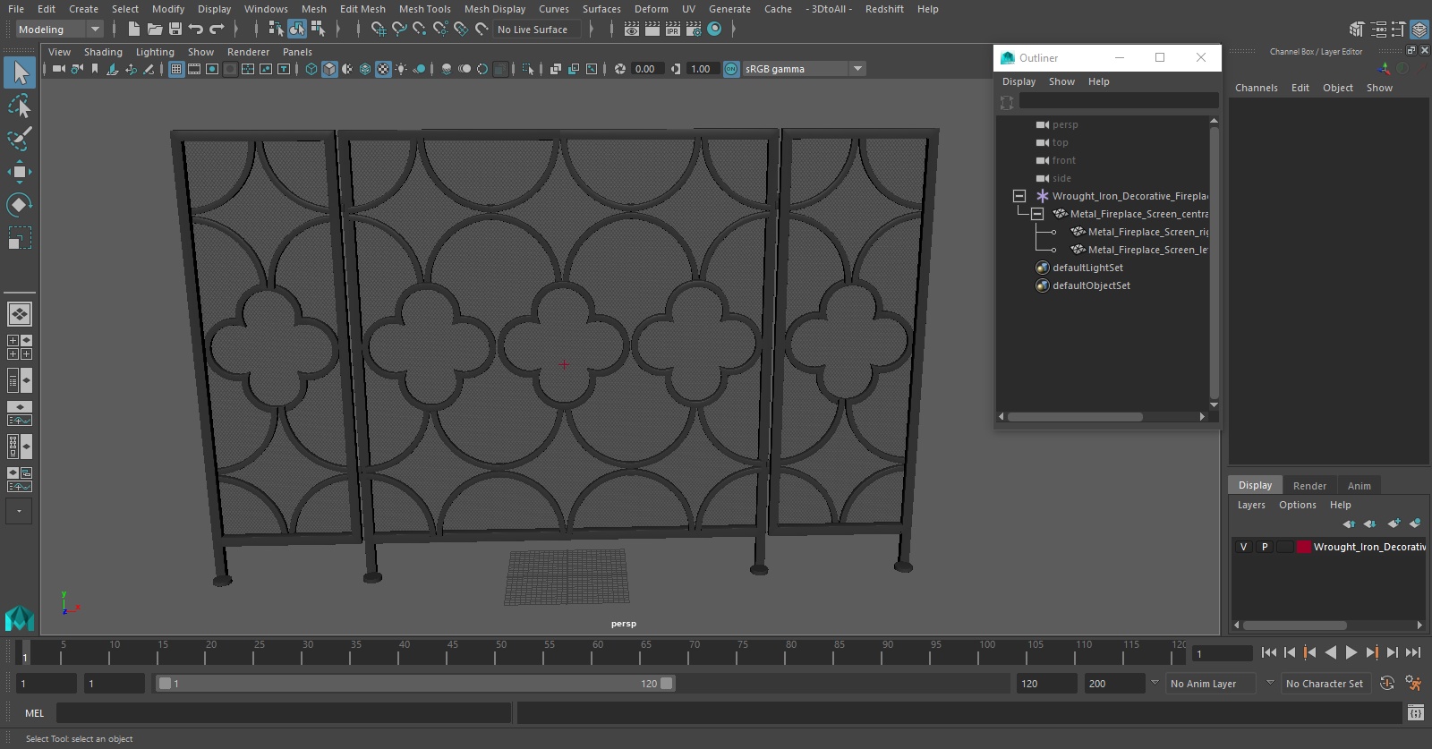Open the Script Editor icon
This screenshot has height=749, width=1432.
pyautogui.click(x=1416, y=713)
